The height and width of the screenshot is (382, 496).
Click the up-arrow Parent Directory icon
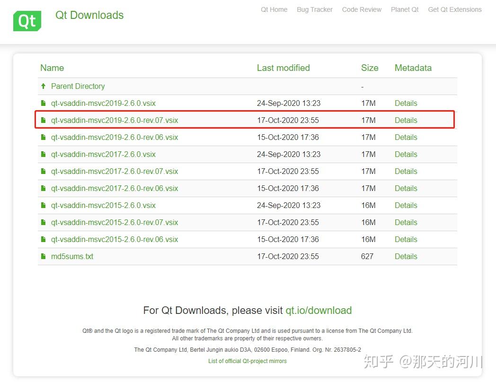click(x=43, y=86)
